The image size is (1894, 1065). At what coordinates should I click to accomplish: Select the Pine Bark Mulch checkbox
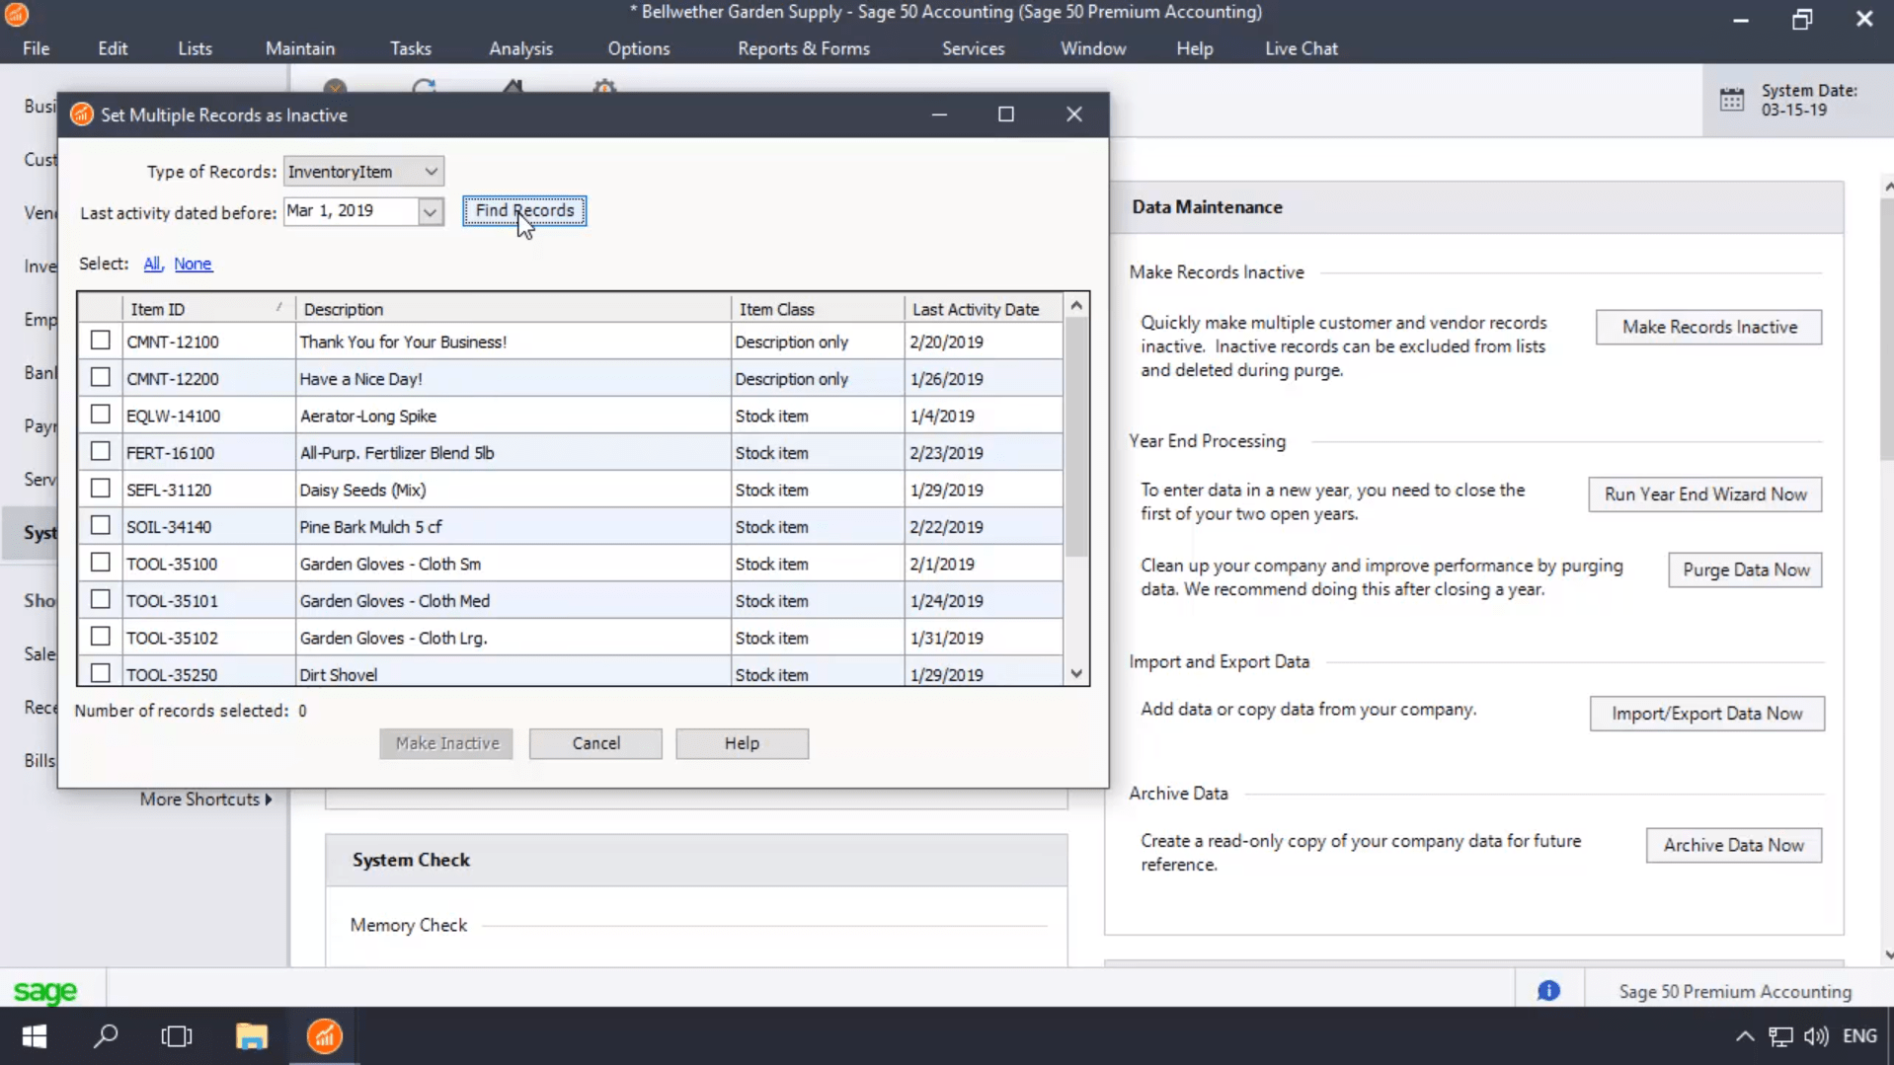point(100,525)
